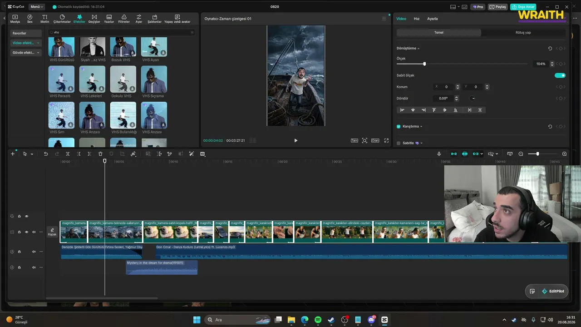Delete the selected clip with trash icon

tap(100, 154)
